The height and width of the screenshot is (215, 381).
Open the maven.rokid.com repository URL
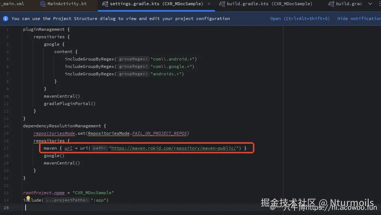click(x=173, y=148)
